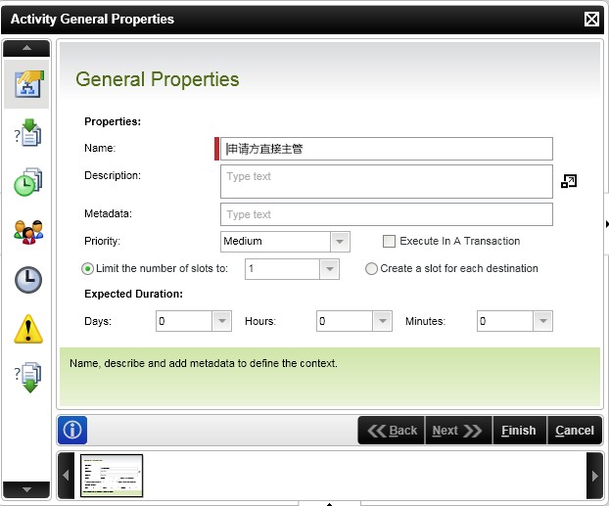Click the Next button
This screenshot has height=506, width=609.
[458, 431]
